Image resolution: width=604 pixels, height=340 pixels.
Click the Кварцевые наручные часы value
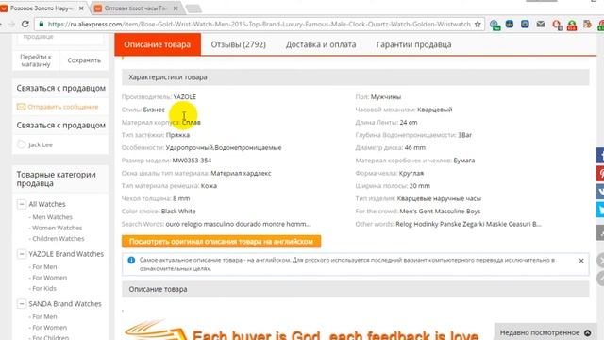coord(439,198)
